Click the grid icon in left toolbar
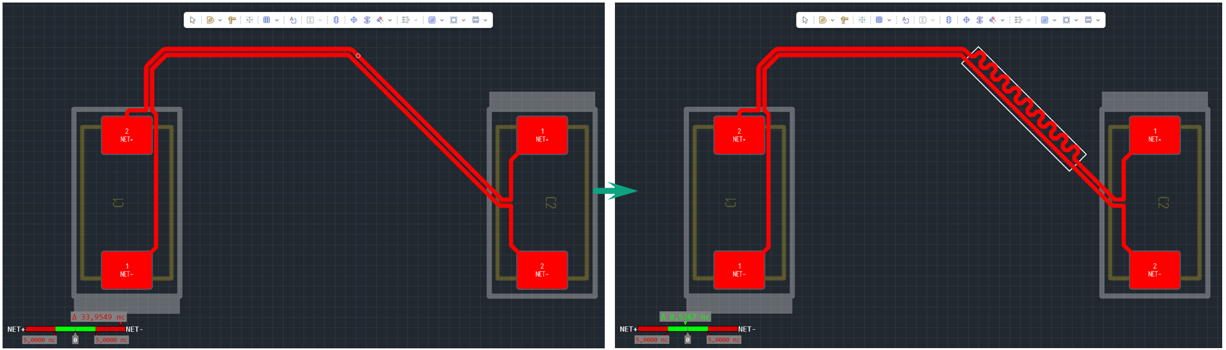This screenshot has width=1226, height=350. pos(267,20)
